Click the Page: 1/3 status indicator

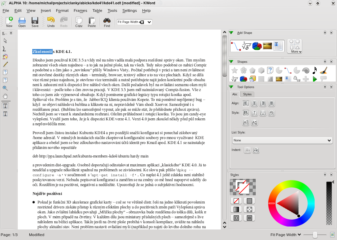click(9, 235)
